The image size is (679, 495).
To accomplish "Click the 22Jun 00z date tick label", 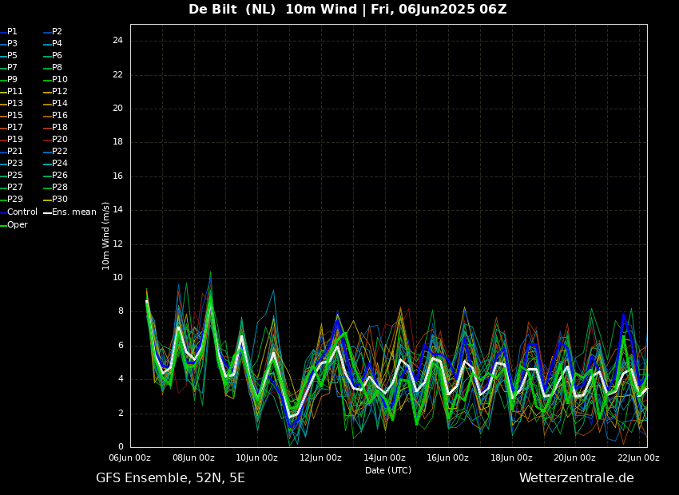I will [638, 458].
